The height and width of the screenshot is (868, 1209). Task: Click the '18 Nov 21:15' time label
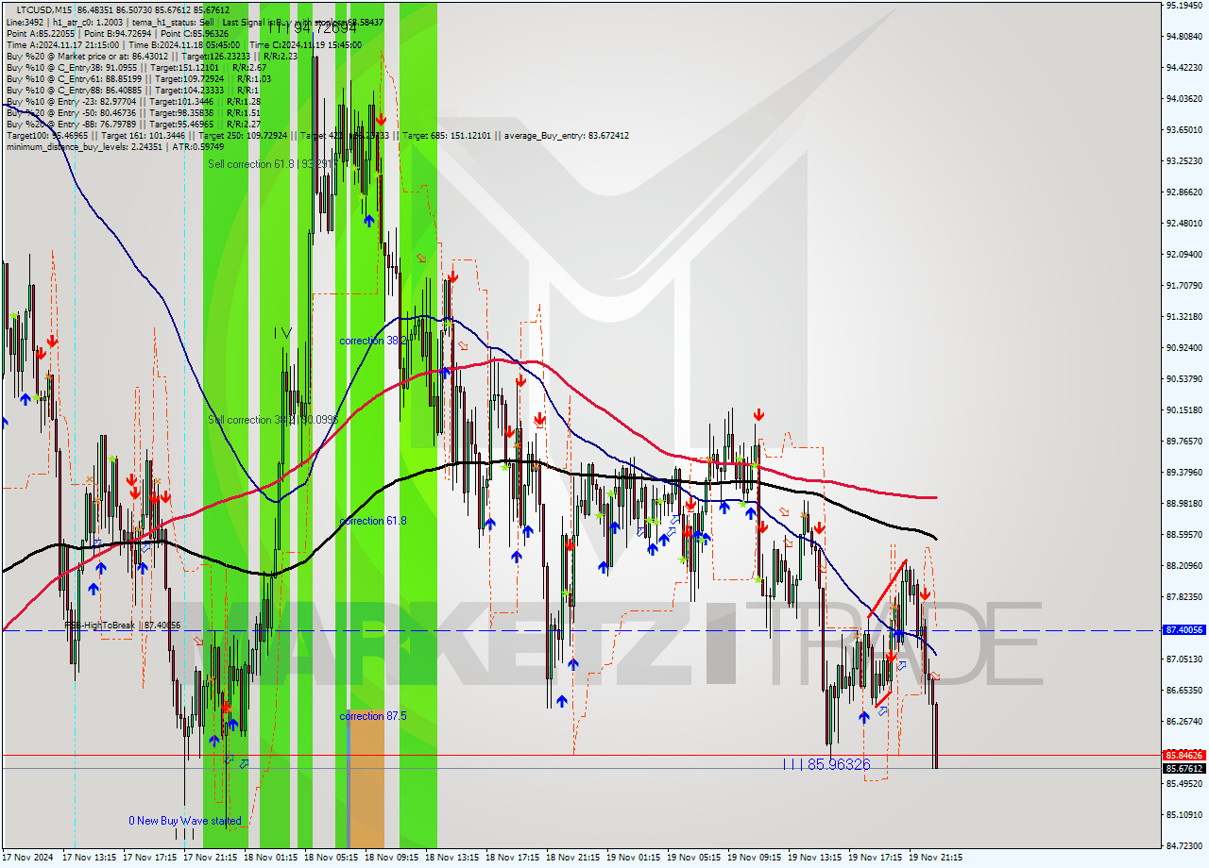point(573,858)
